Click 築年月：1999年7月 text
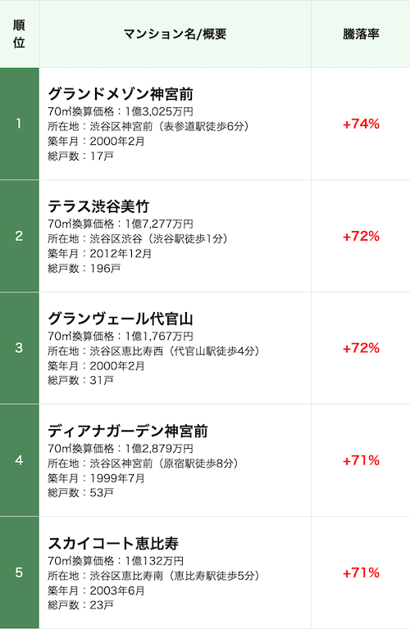The height and width of the screenshot is (629, 410). 96,478
